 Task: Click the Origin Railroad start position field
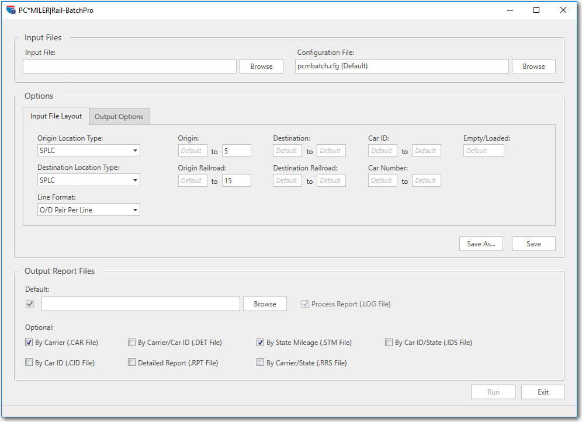click(193, 180)
